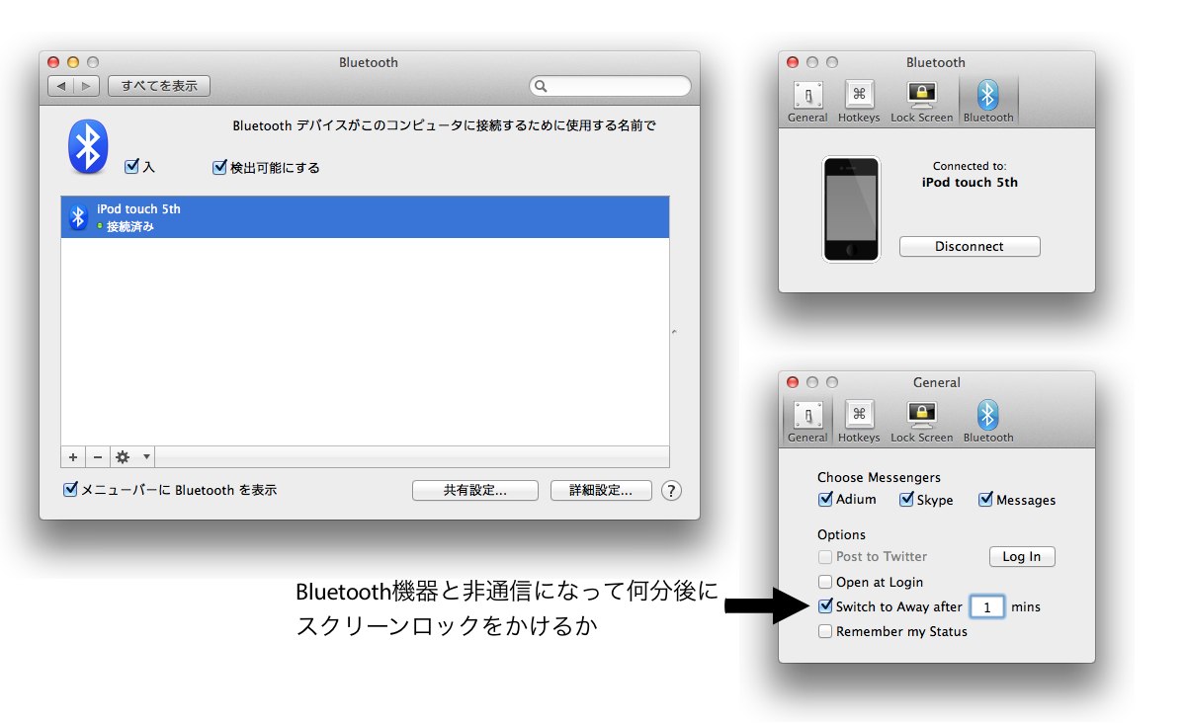Image resolution: width=1186 pixels, height=723 pixels.
Task: Open 共有設定... button
Action: click(475, 491)
